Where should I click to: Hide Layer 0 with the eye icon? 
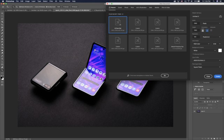[195, 111]
